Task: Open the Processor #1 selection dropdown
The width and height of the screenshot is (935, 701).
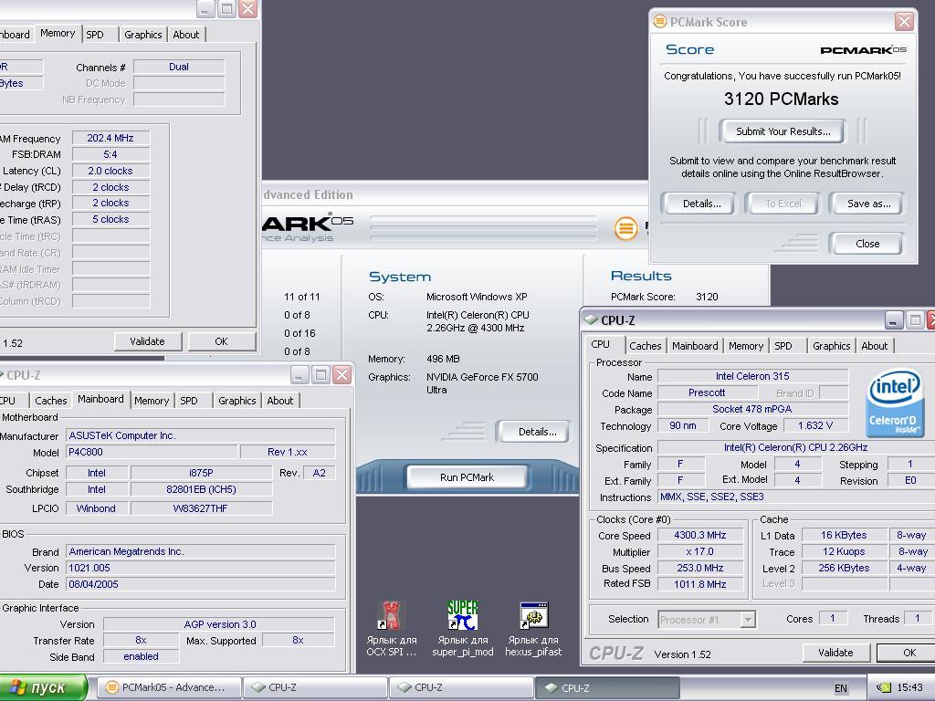Action: coord(708,620)
